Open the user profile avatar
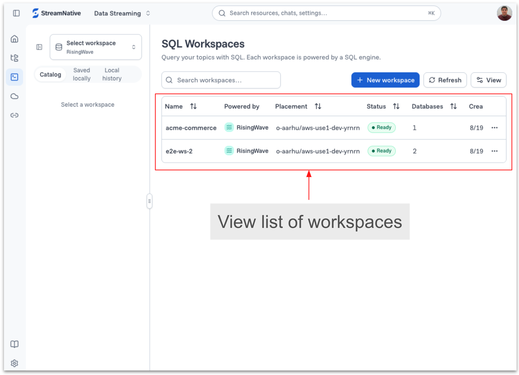Viewport: 519px width, 375px height. pos(504,13)
